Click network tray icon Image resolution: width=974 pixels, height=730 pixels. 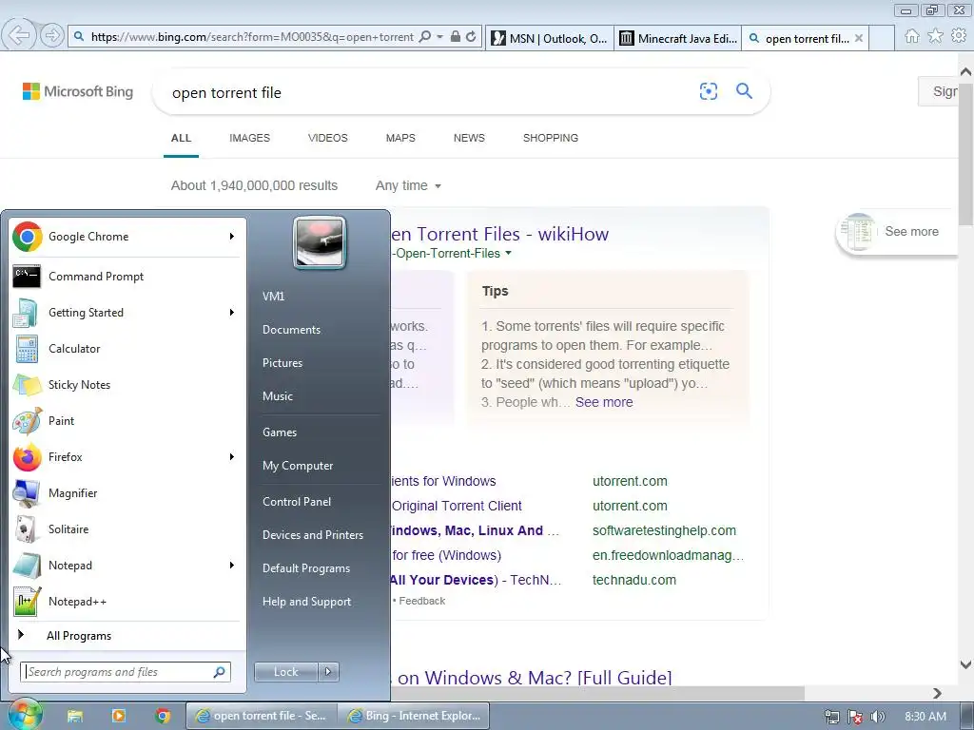(831, 717)
